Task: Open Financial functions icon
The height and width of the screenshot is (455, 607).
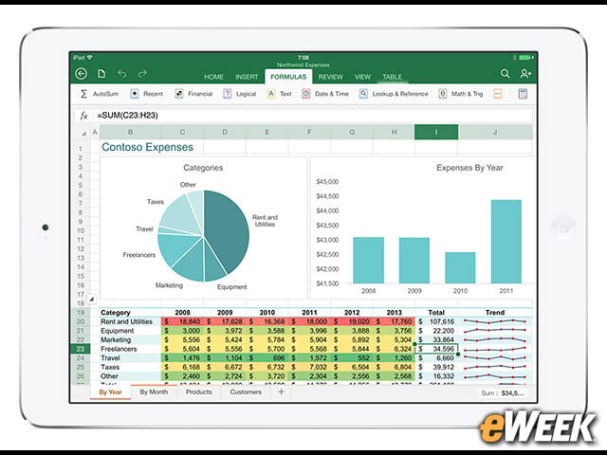Action: [179, 94]
